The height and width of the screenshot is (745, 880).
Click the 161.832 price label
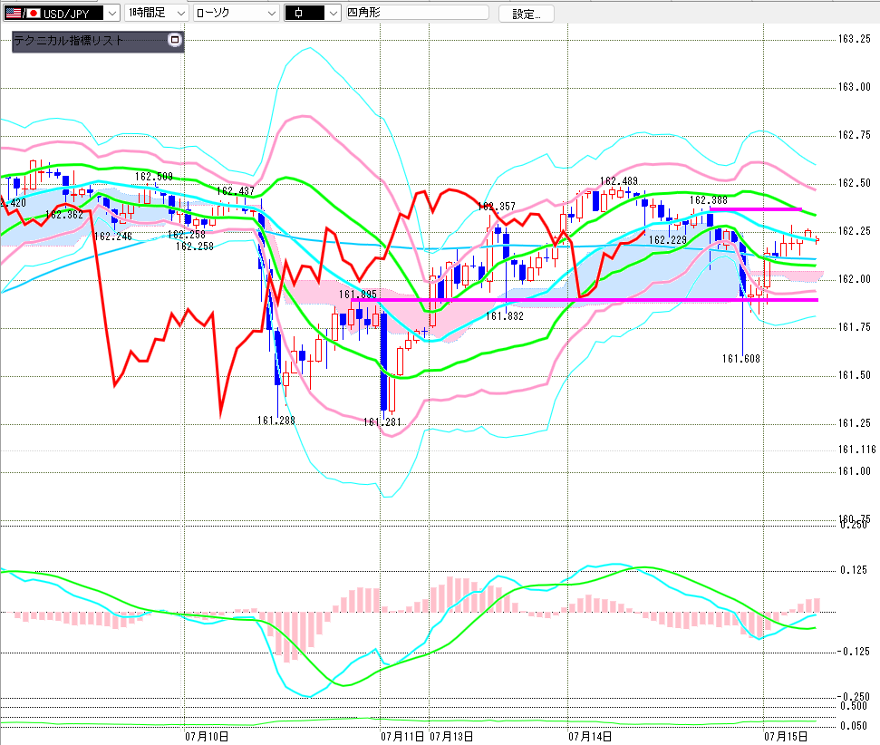(505, 316)
